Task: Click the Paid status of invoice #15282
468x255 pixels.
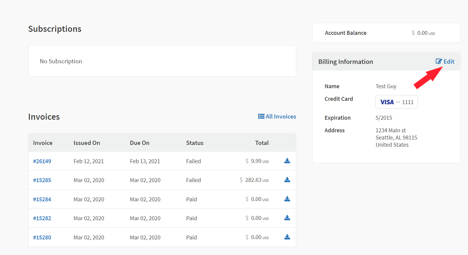Action: 192,218
